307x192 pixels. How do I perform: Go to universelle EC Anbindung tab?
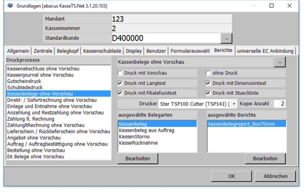(266, 51)
